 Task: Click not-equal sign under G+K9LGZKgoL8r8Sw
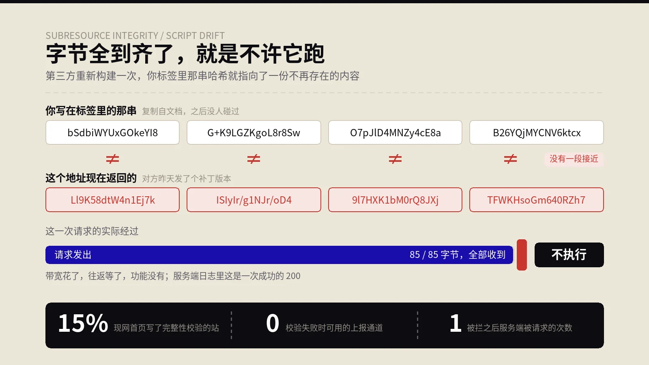click(x=254, y=159)
